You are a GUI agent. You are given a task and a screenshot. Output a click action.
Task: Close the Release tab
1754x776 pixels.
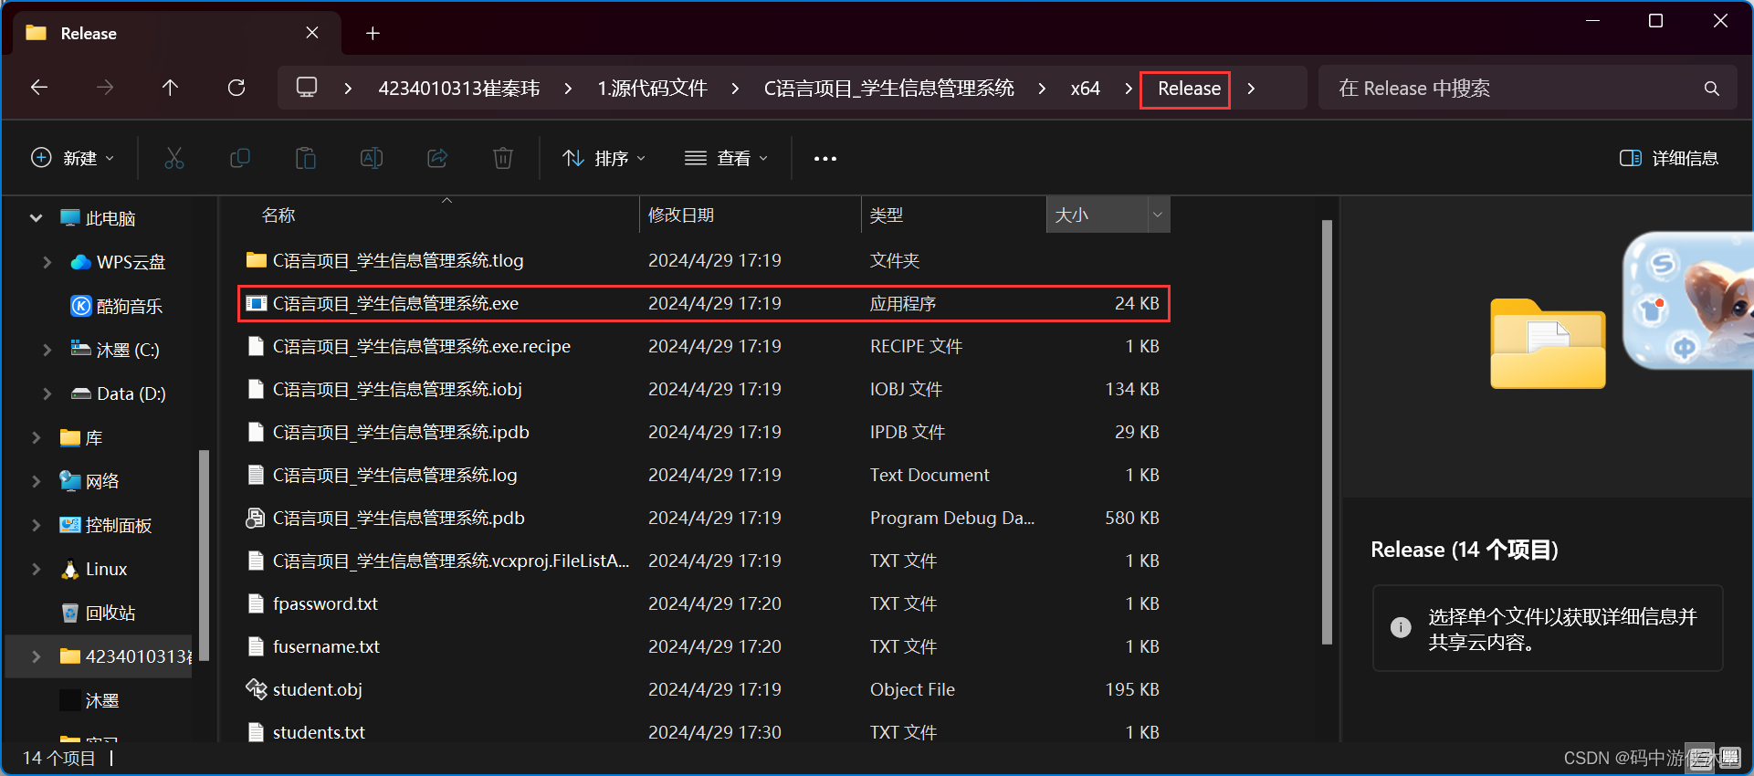pyautogui.click(x=312, y=33)
